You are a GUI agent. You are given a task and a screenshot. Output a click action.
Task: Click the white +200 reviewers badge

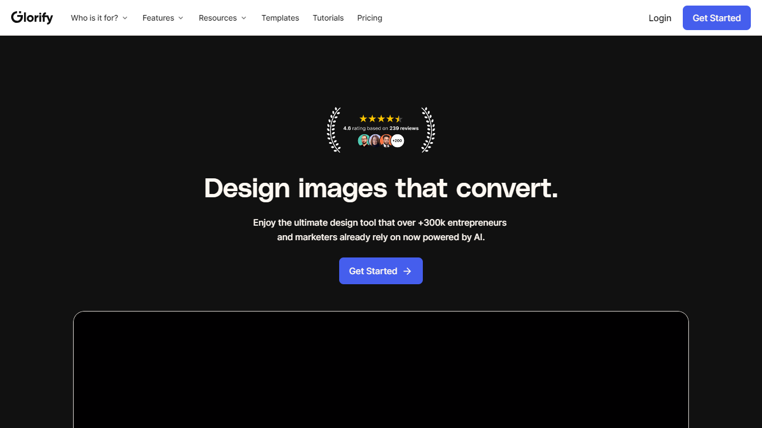(397, 141)
